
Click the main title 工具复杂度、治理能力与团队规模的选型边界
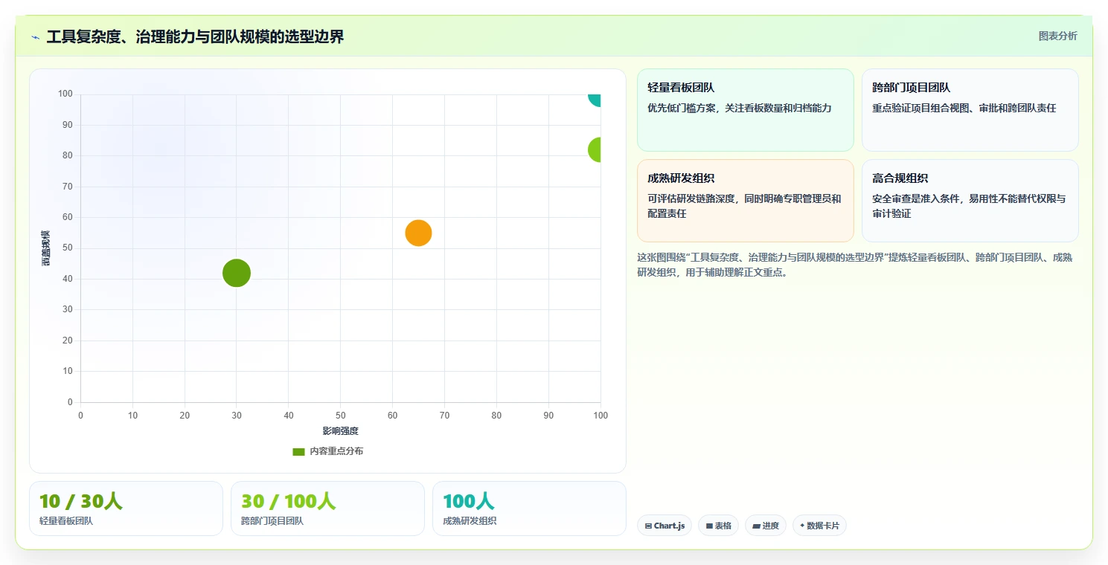coord(195,37)
